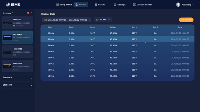200x112 pixels.
Task: Click the end date 2021/05/02 field
Action: click(78, 20)
